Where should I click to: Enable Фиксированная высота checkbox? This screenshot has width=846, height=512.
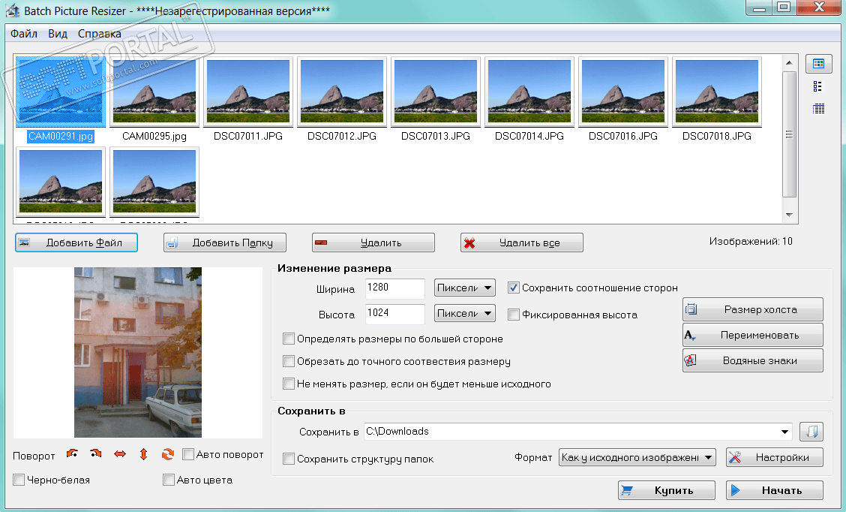[x=514, y=315]
